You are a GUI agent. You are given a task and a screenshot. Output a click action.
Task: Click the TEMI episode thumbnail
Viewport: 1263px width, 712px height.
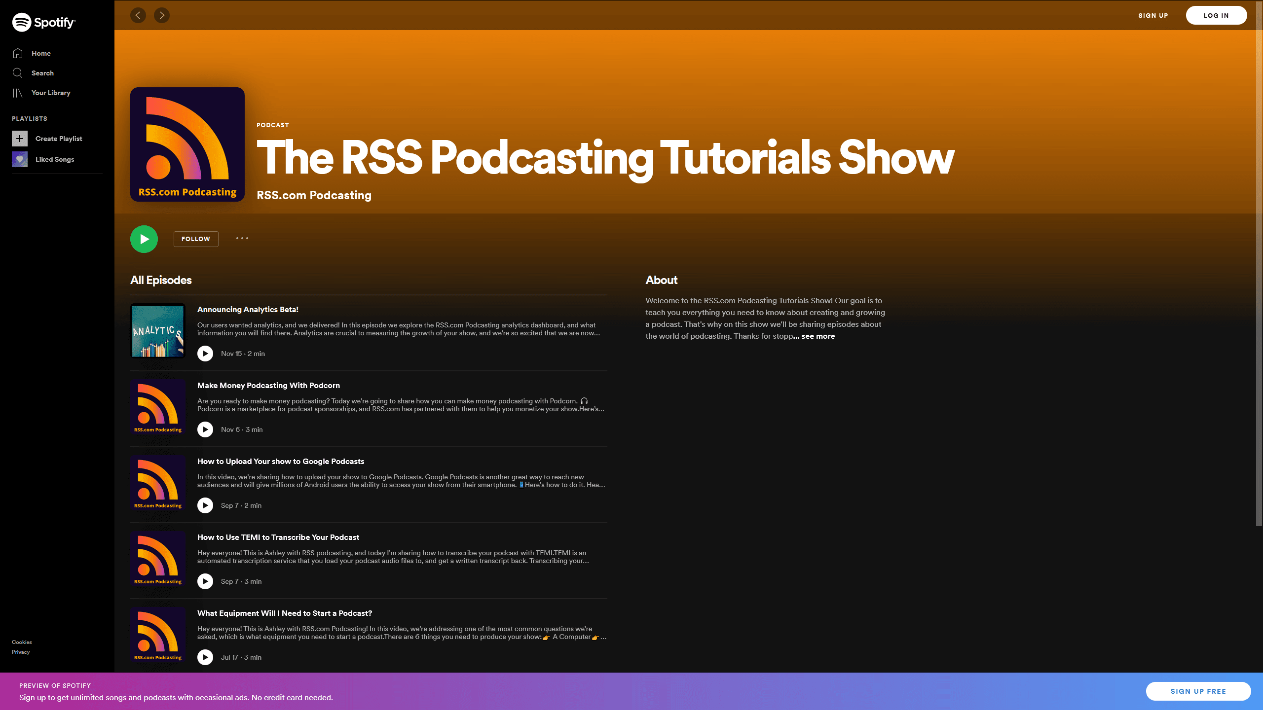pyautogui.click(x=158, y=559)
